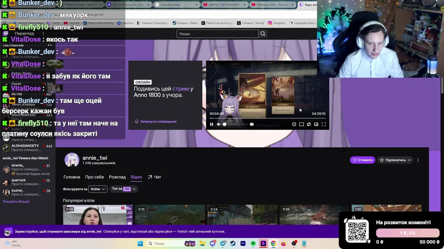Switch to the Головна tab

[72, 177]
